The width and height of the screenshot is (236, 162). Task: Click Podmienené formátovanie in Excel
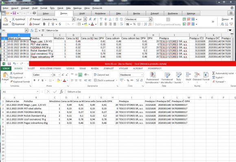[153, 78]
